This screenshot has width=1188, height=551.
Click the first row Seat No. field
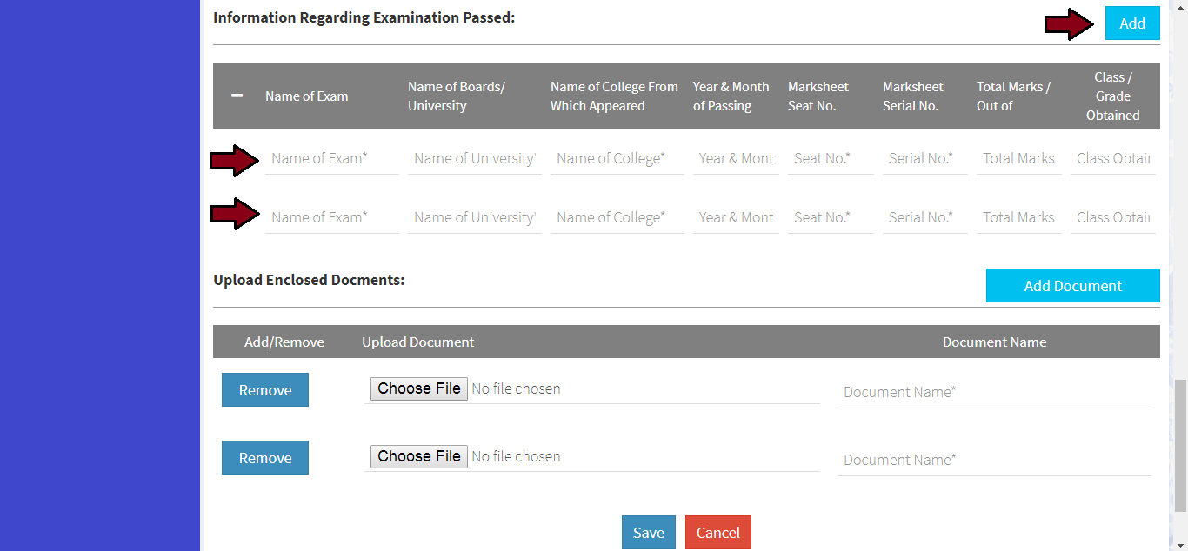pos(830,158)
